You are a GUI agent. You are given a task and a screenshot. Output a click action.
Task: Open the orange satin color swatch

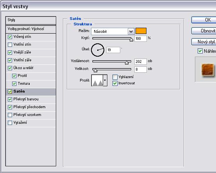[141, 31]
